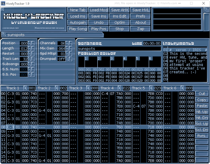Viewport: 210px width, 164px height.
Task: Increase Spd Mltipl with plus button
Action: tap(67, 54)
